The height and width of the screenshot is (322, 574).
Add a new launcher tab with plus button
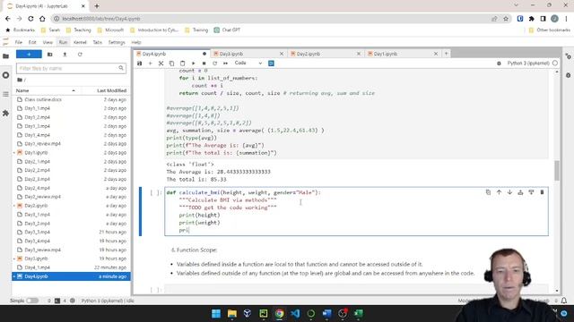coord(447,54)
